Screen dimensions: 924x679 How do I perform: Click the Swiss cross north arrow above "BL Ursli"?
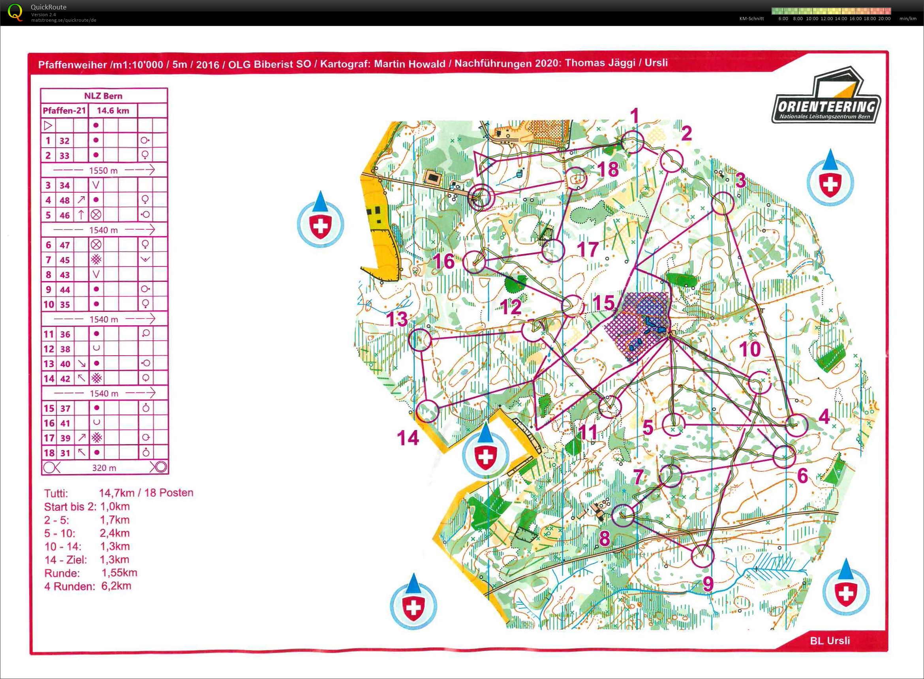click(846, 587)
